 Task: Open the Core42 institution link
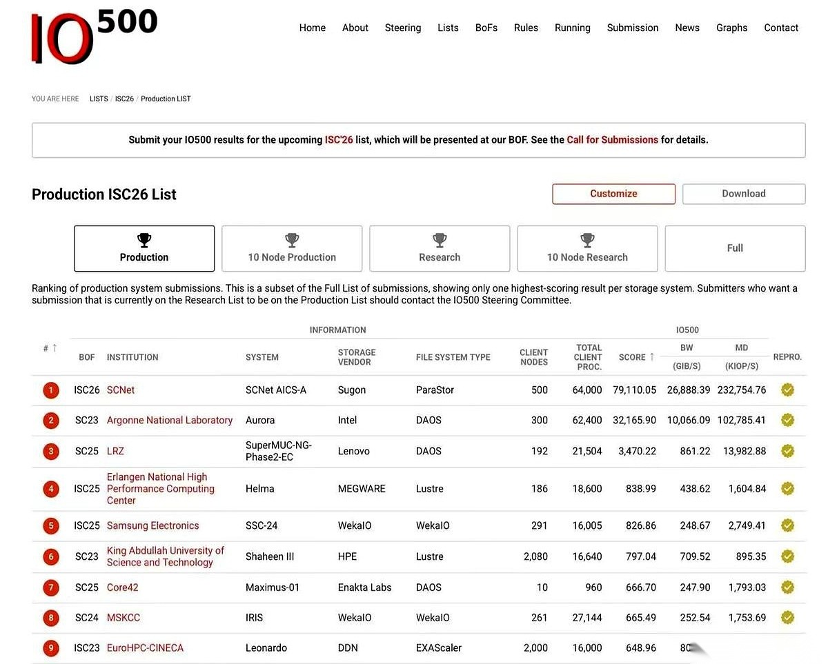pyautogui.click(x=122, y=587)
